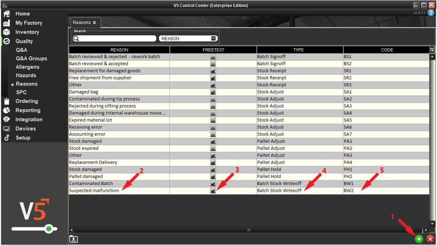Click the red delete button at bottom right
This screenshot has width=437, height=246.
point(430,239)
